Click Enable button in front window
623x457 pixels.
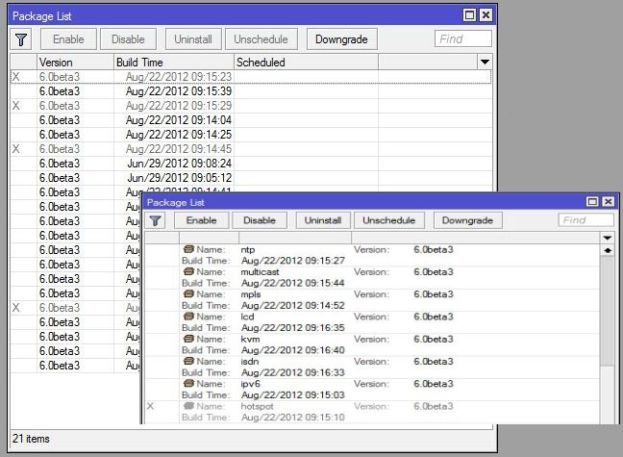coord(201,220)
